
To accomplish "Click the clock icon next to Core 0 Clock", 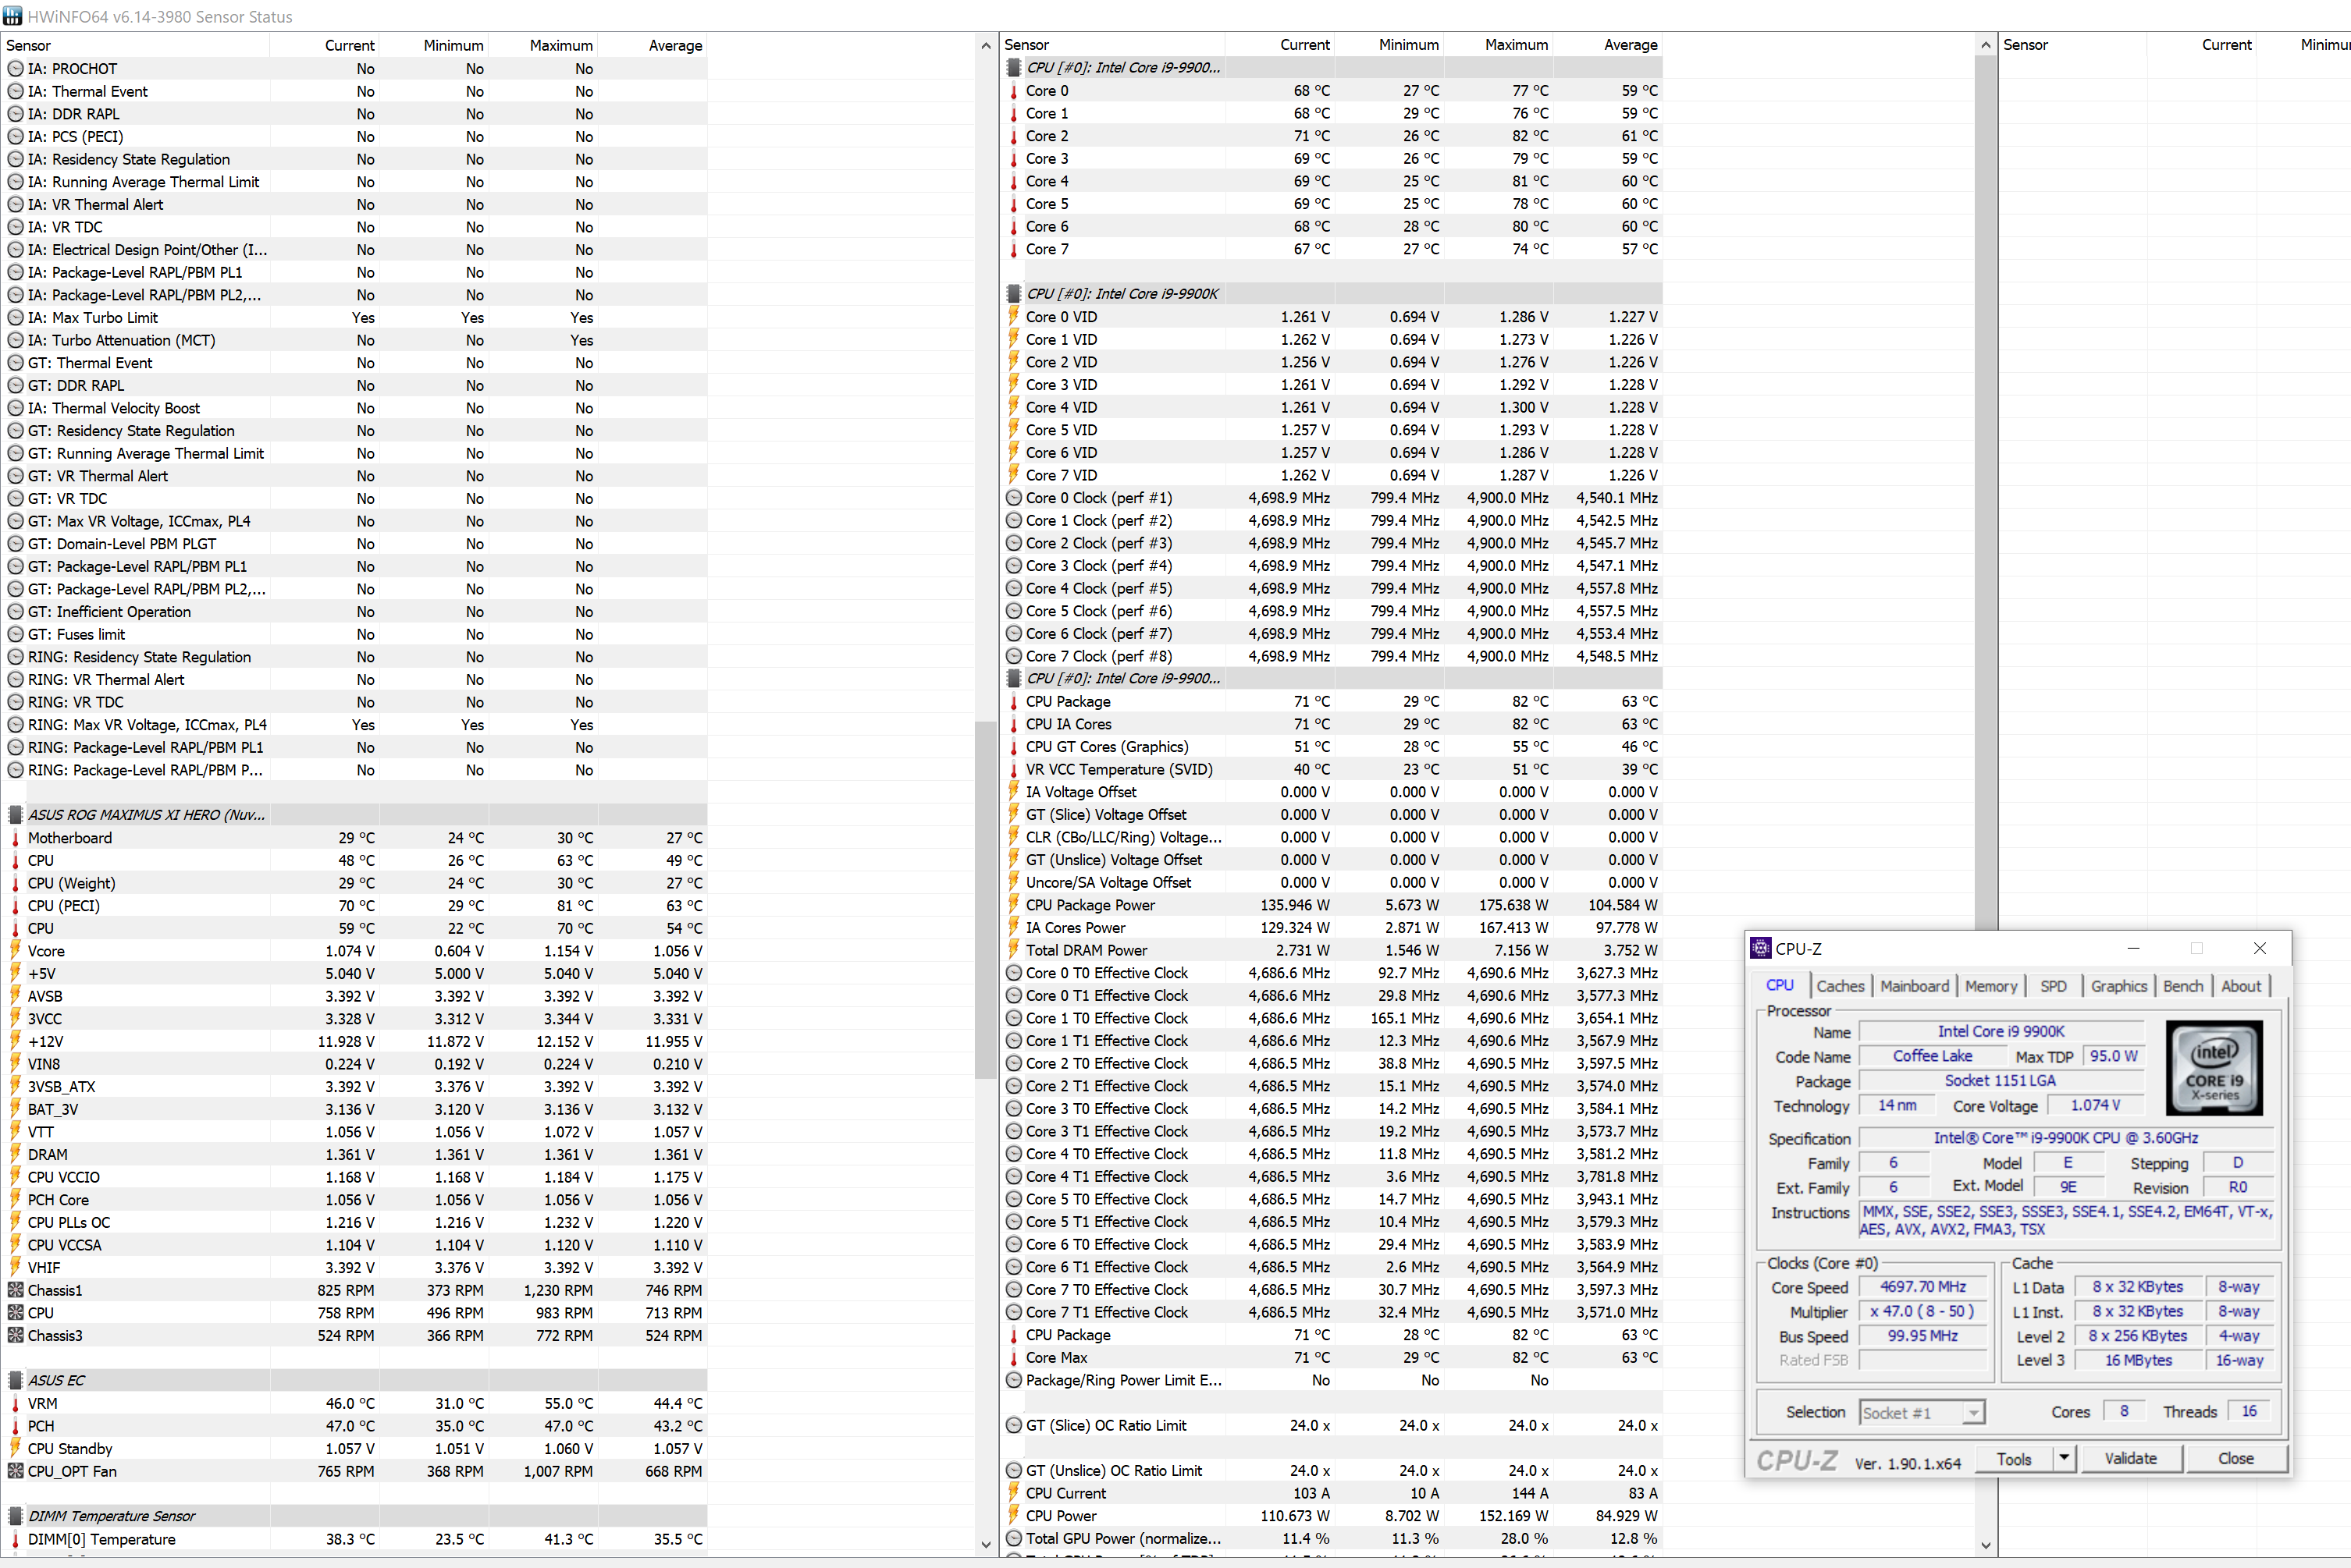I will pos(1013,498).
